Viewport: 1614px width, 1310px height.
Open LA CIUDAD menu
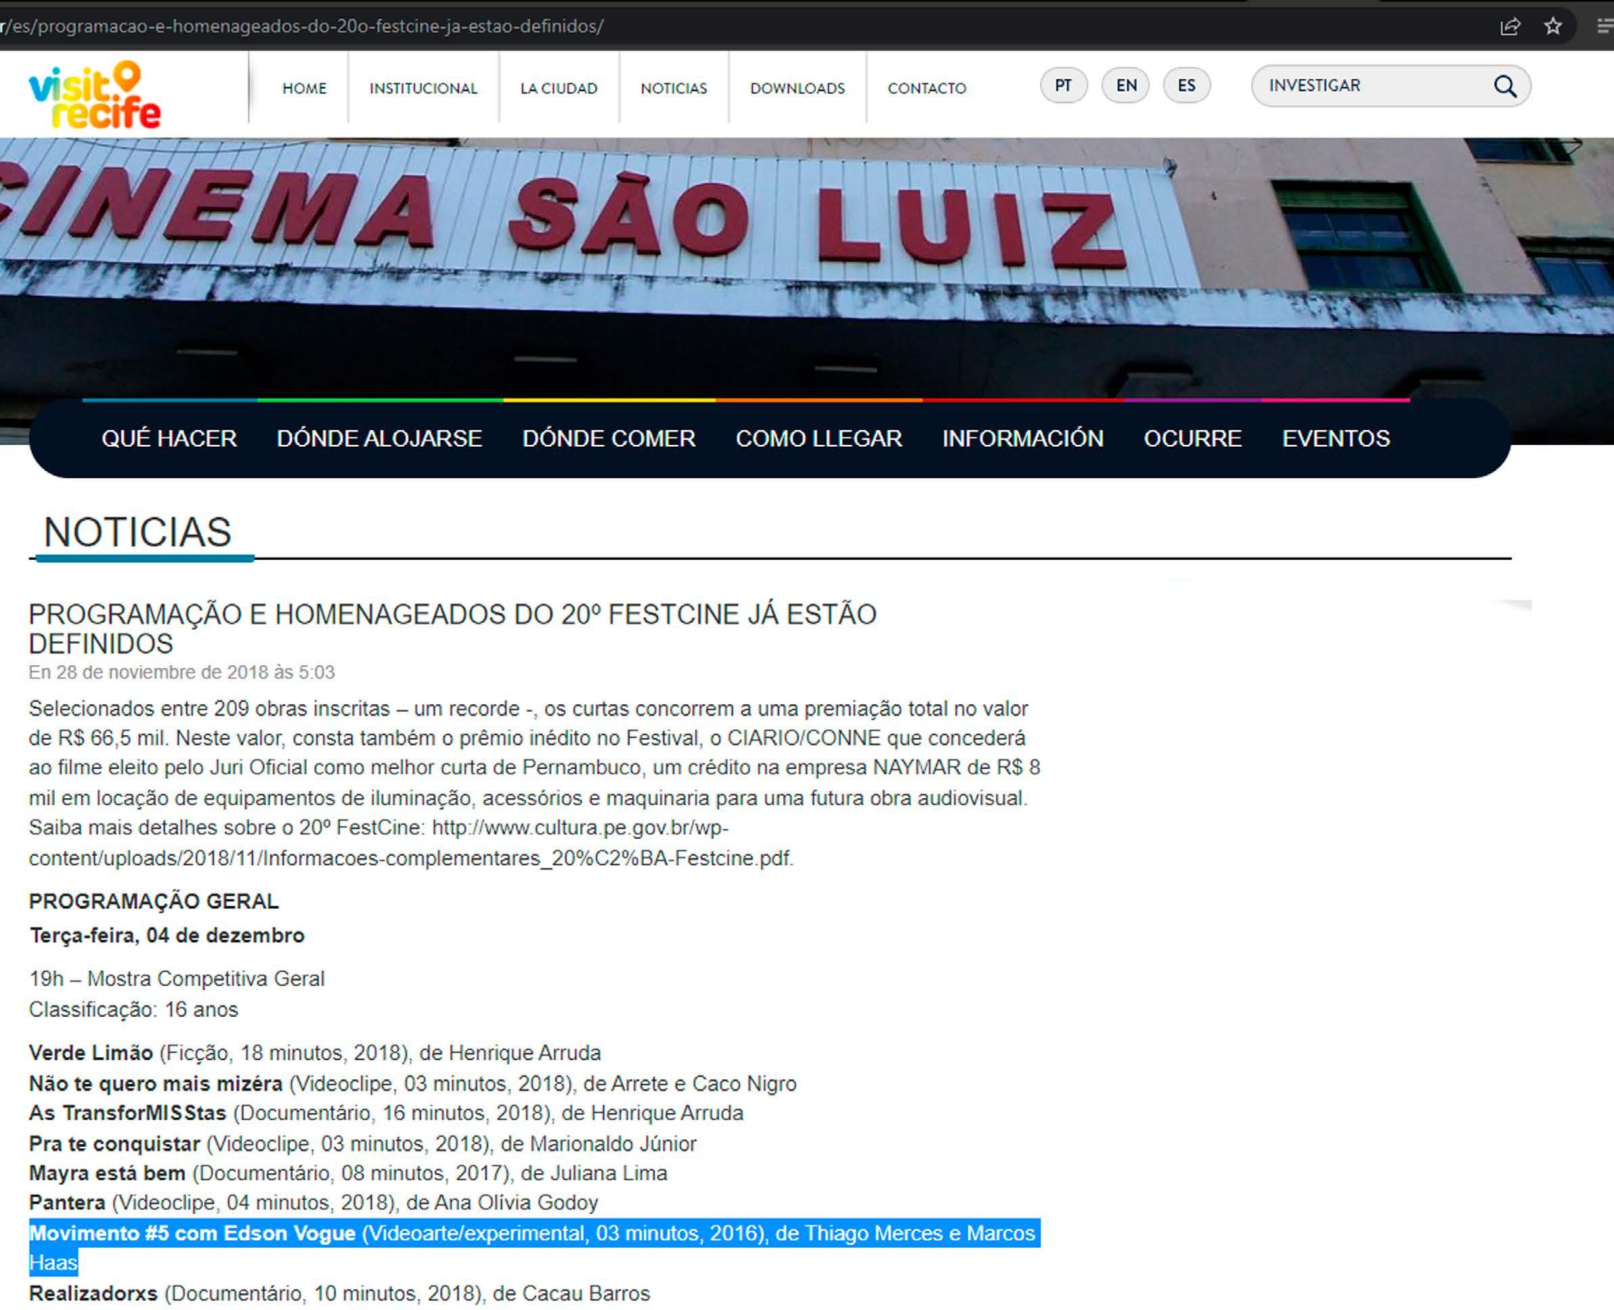pyautogui.click(x=559, y=88)
